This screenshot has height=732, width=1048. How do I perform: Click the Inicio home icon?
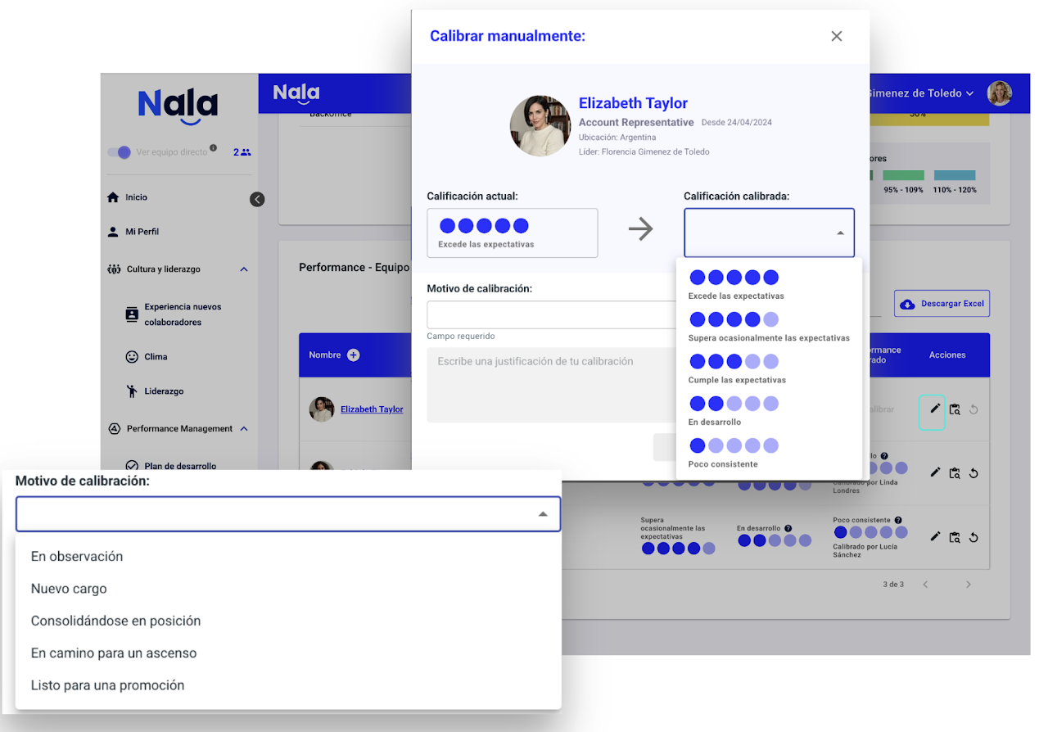tap(113, 197)
